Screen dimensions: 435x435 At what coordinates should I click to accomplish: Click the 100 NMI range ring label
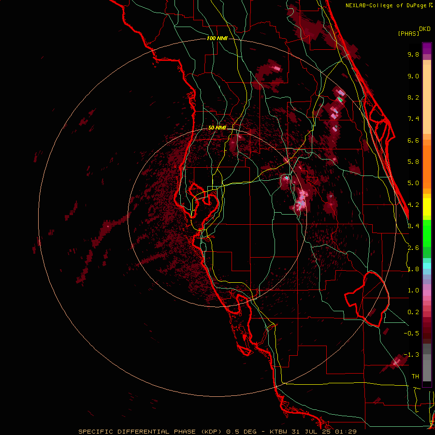point(217,38)
